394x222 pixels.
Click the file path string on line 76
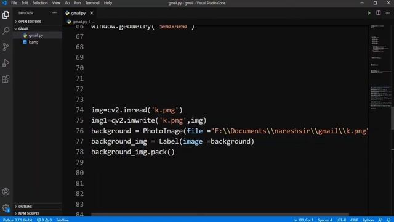[x=290, y=131]
